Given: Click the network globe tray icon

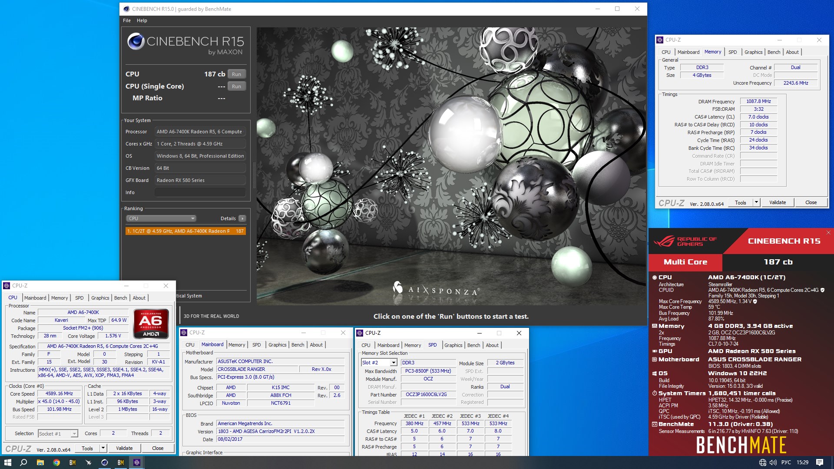Looking at the screenshot, I should coord(762,462).
